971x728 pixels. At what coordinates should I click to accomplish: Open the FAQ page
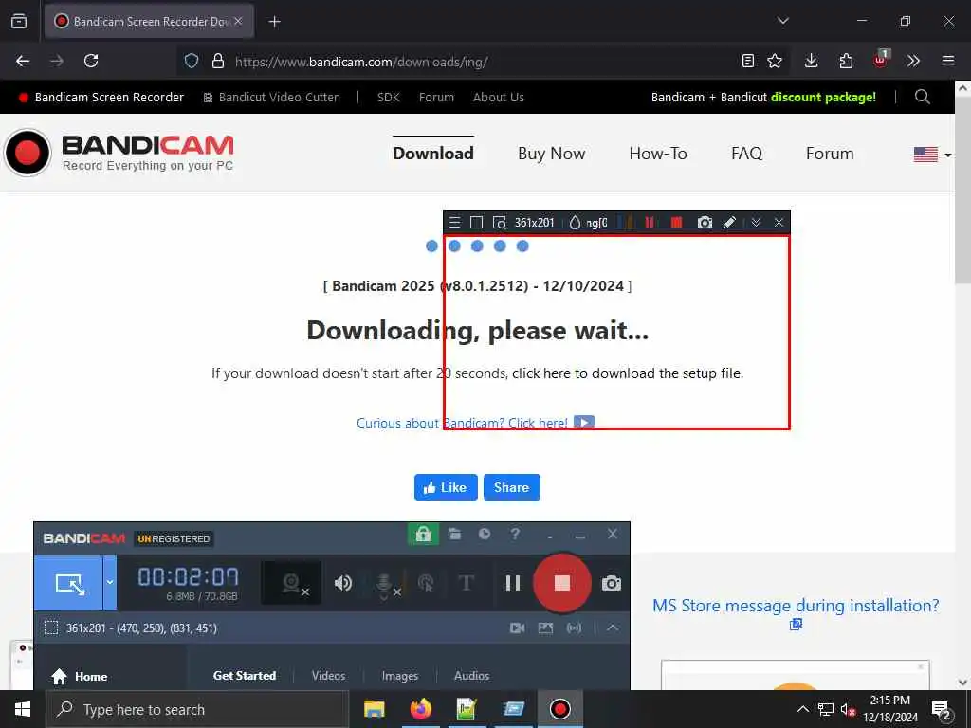tap(746, 153)
